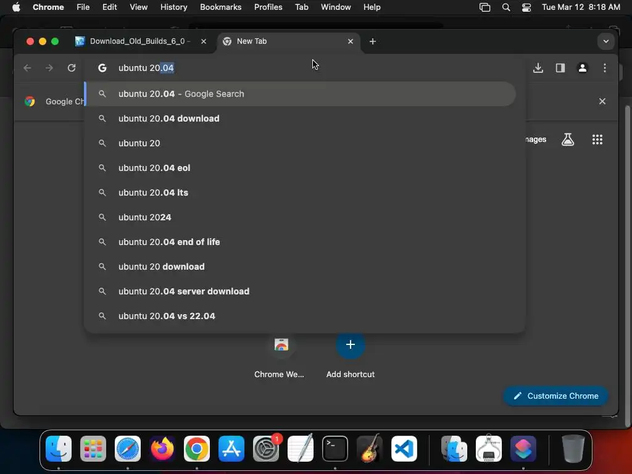Launch Safari from the Dock
The image size is (632, 474).
128,449
